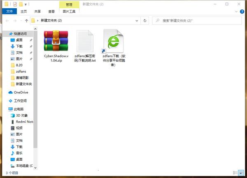This screenshot has height=178, width=247.
Task: Open the 新建文件夹 folder in sidebar
Action: (x=24, y=84)
